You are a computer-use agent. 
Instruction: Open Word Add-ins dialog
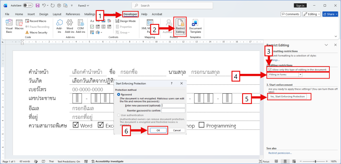(x=70, y=26)
